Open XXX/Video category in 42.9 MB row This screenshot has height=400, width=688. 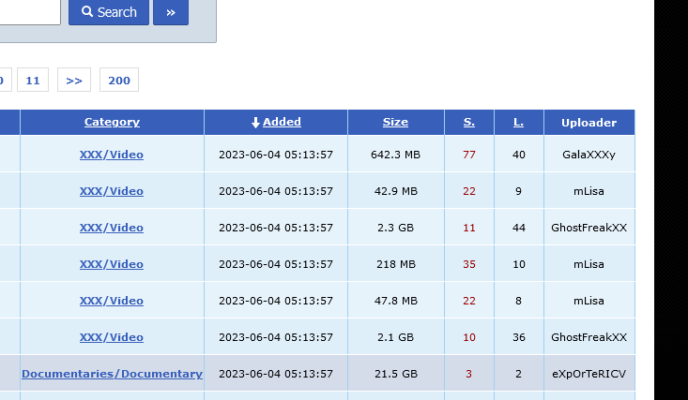tap(112, 191)
